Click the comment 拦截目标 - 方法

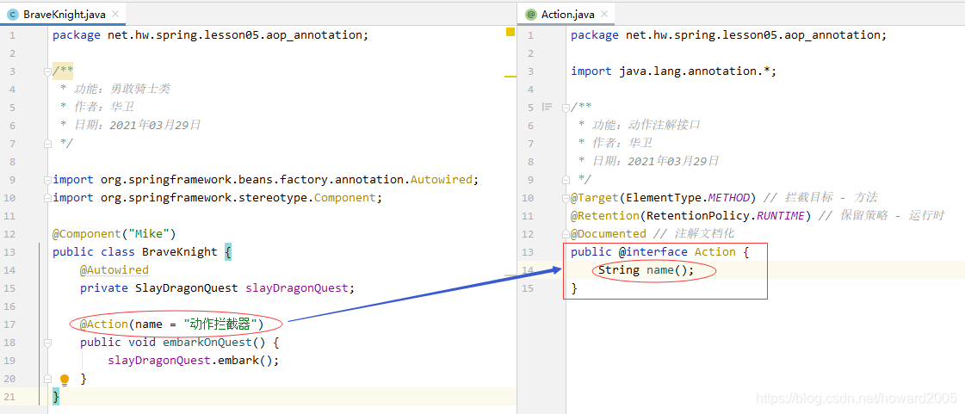point(820,197)
